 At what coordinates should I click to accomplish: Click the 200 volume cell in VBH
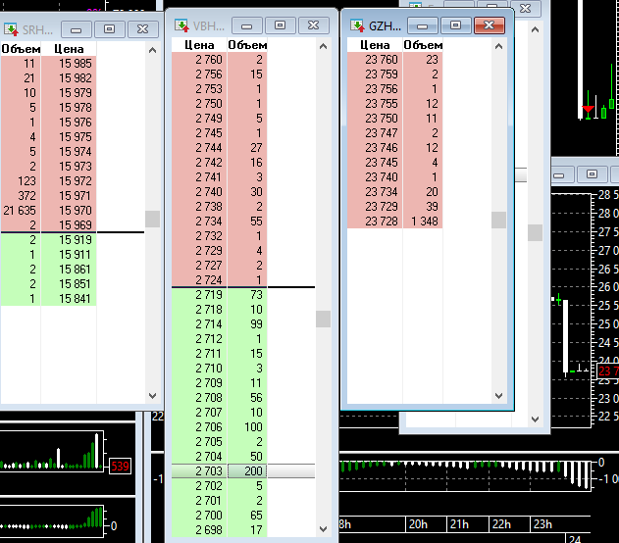click(x=247, y=471)
